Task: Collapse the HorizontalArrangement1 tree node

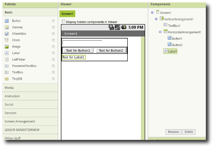Action: click(160, 32)
